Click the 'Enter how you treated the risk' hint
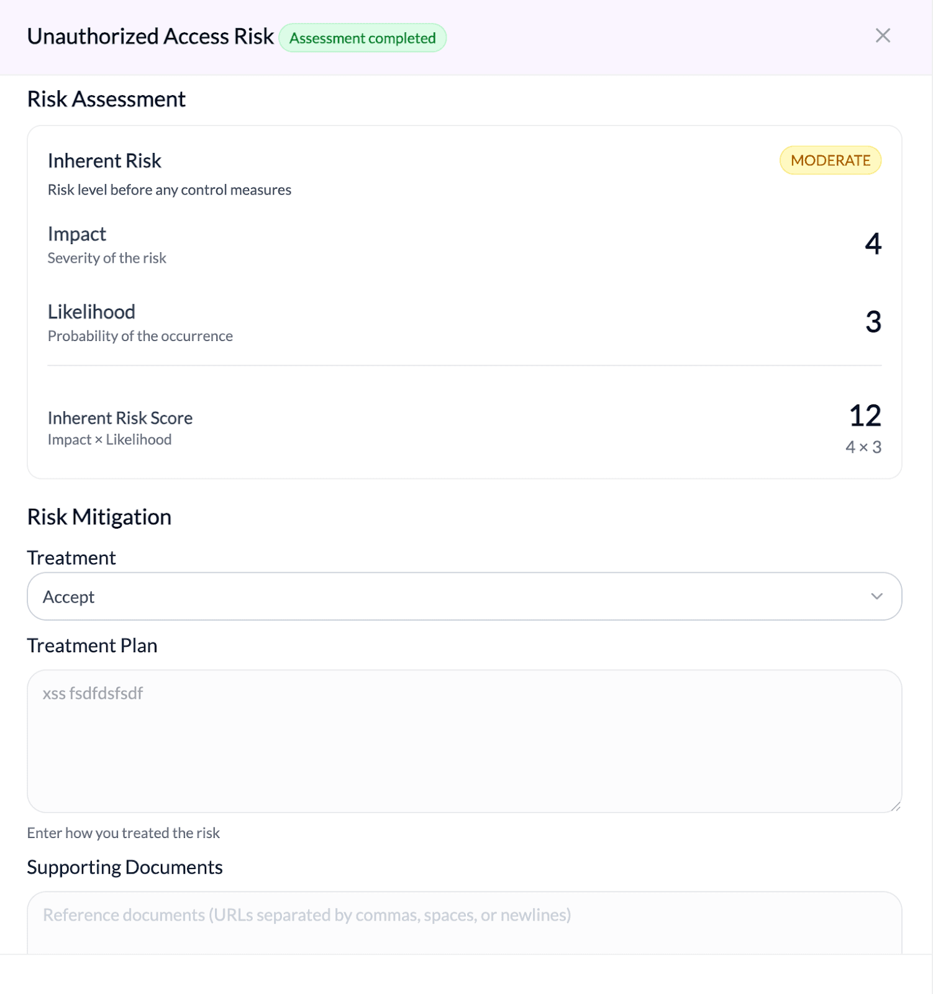 tap(123, 833)
